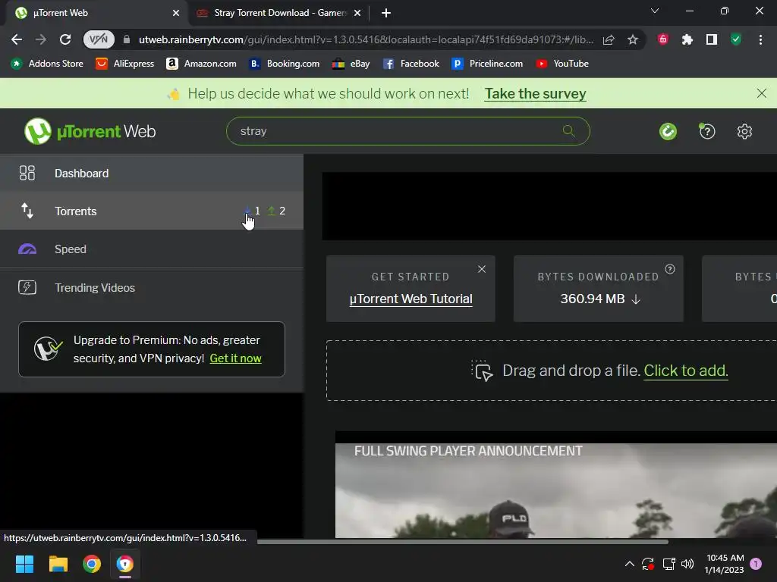The image size is (777, 582).
Task: Click the green shield extension icon
Action: point(736,39)
